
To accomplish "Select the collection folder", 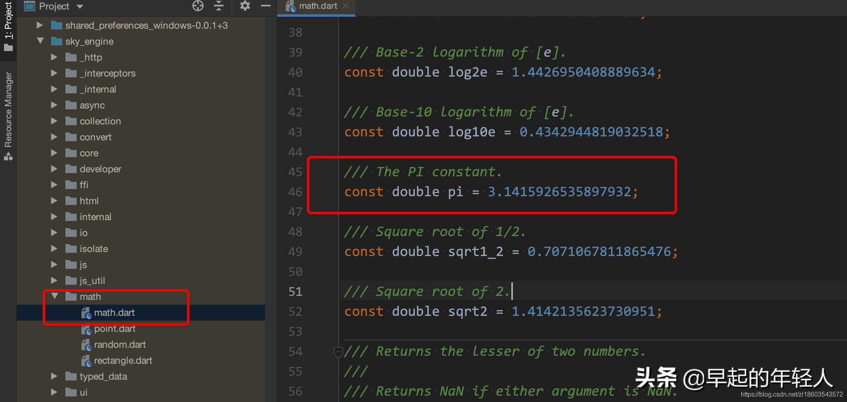I will 100,121.
